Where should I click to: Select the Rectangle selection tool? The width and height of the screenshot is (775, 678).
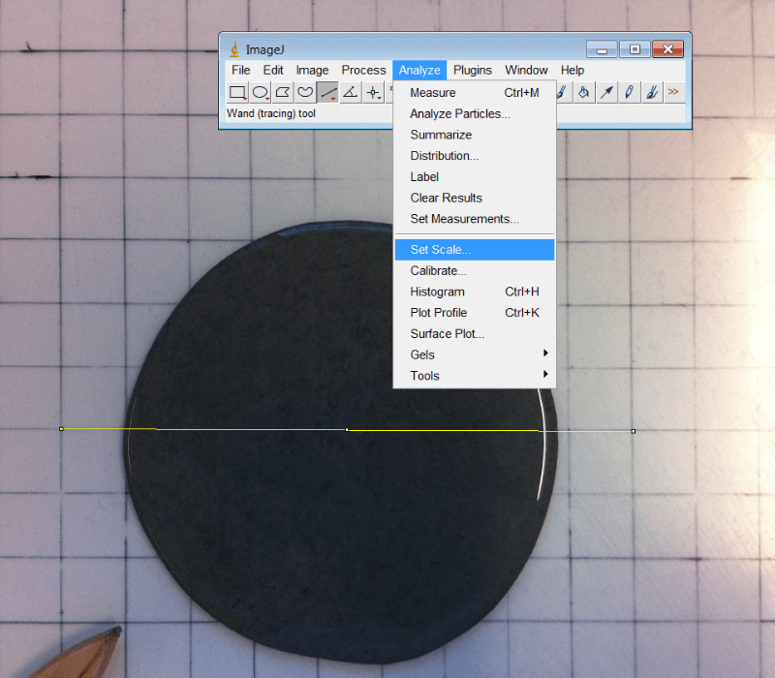tap(237, 92)
